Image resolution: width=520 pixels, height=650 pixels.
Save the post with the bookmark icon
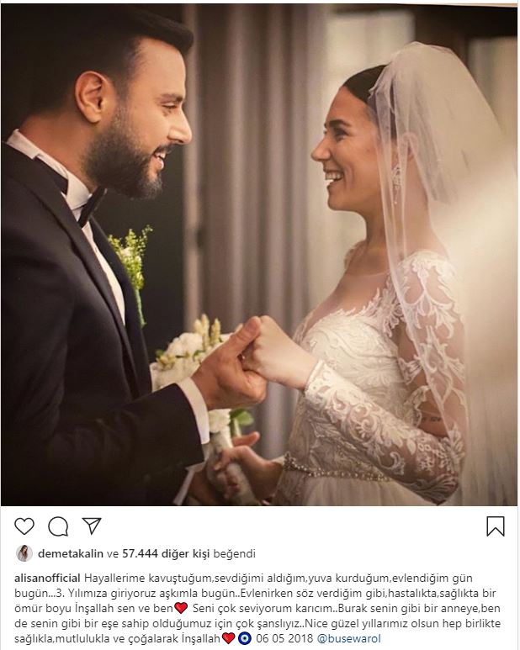coord(496,526)
